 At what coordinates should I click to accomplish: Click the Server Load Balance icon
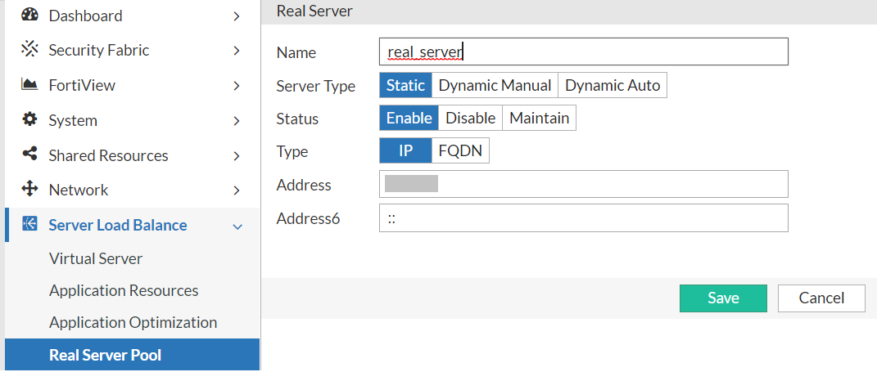point(29,225)
